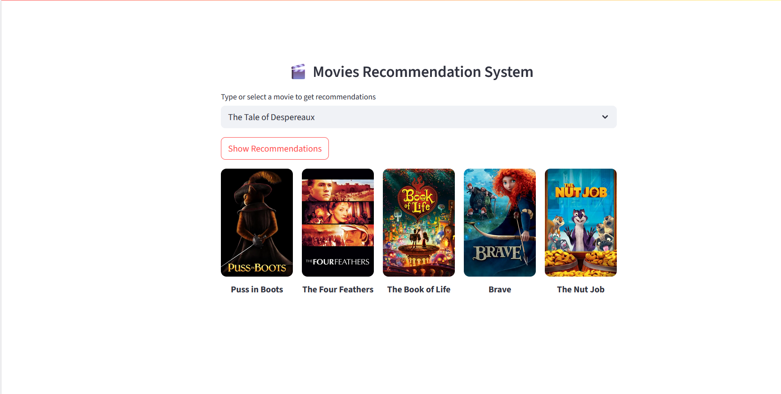Click the 'Movies Recommendation System' heading
Image resolution: width=781 pixels, height=394 pixels.
[x=423, y=72]
